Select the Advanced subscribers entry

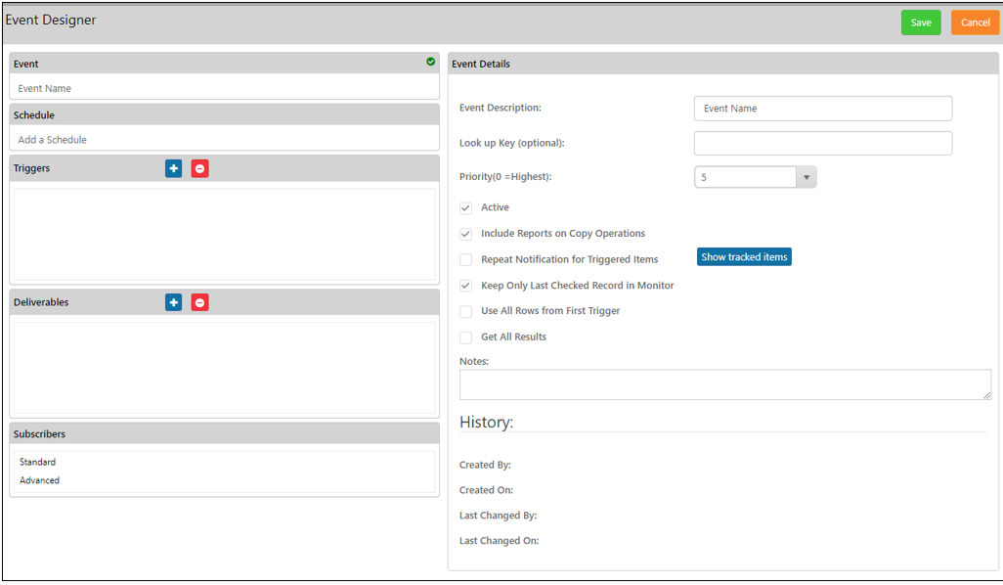(x=40, y=480)
